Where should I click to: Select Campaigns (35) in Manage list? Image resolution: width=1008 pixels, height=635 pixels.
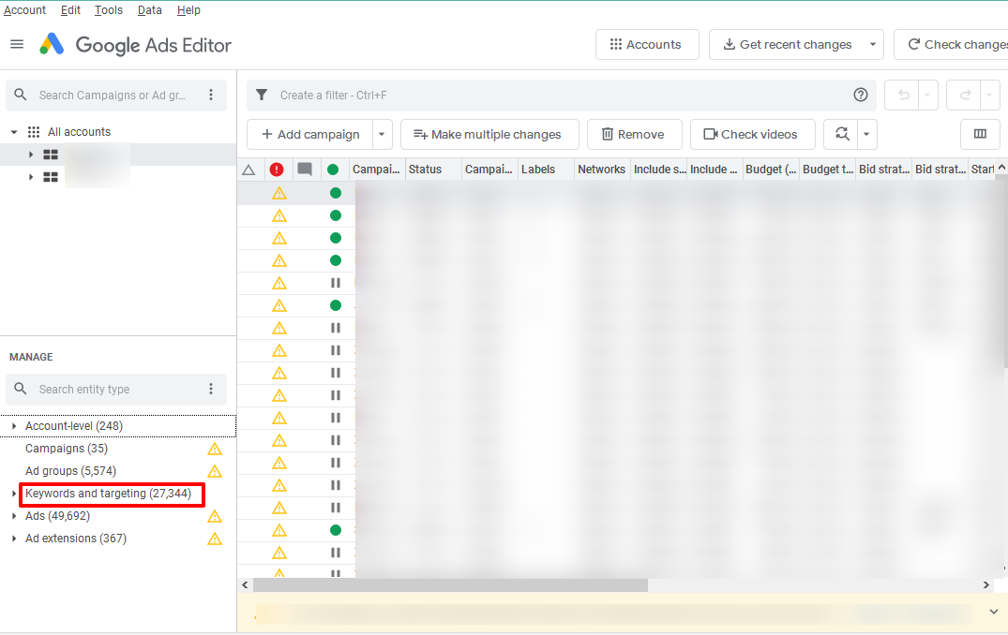pyautogui.click(x=67, y=449)
